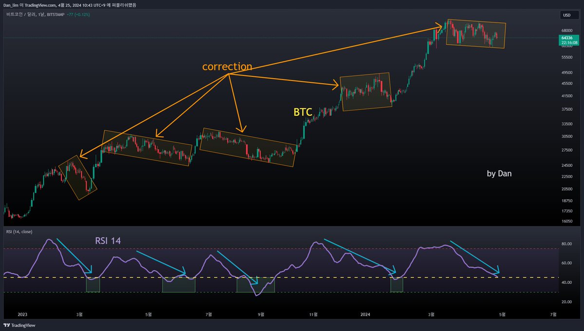
Task: Click the 20.00 RSI scale label
Action: point(566,302)
